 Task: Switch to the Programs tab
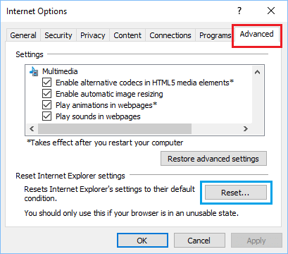(x=215, y=35)
